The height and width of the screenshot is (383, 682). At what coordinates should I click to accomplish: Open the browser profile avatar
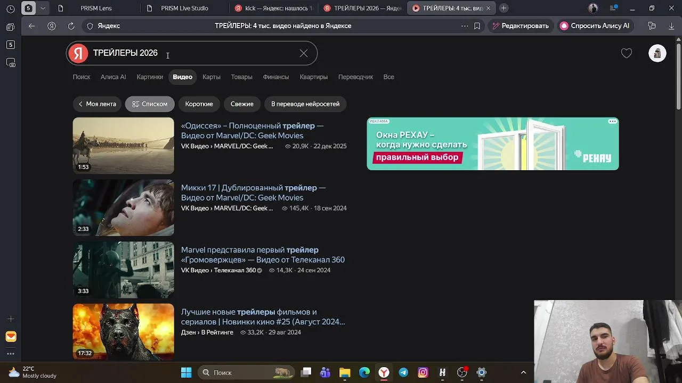pos(593,8)
